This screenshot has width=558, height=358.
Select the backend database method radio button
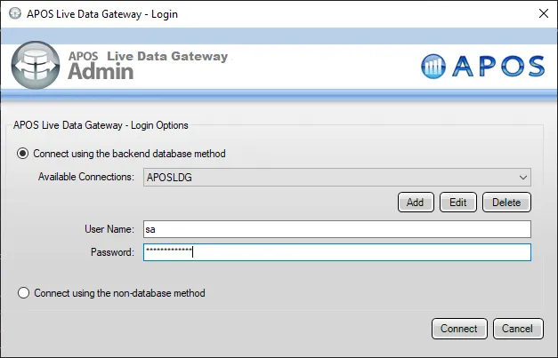24,154
